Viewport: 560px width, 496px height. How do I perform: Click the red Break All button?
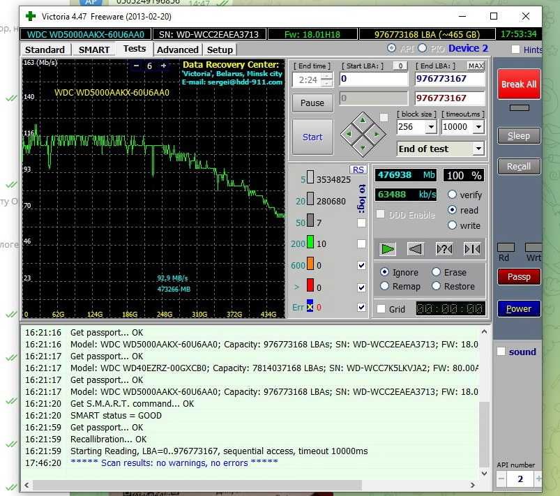pos(519,84)
